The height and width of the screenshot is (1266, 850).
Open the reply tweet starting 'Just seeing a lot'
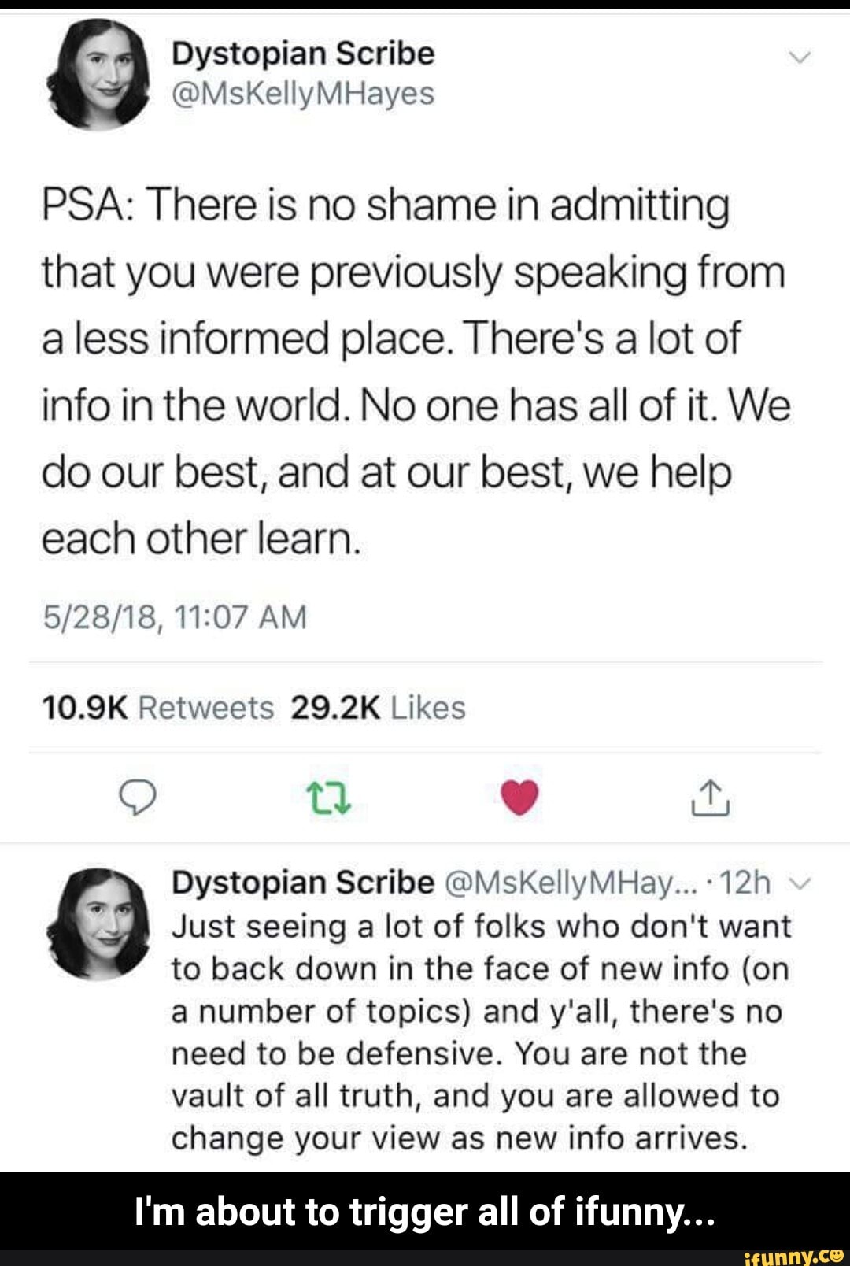tap(480, 1031)
